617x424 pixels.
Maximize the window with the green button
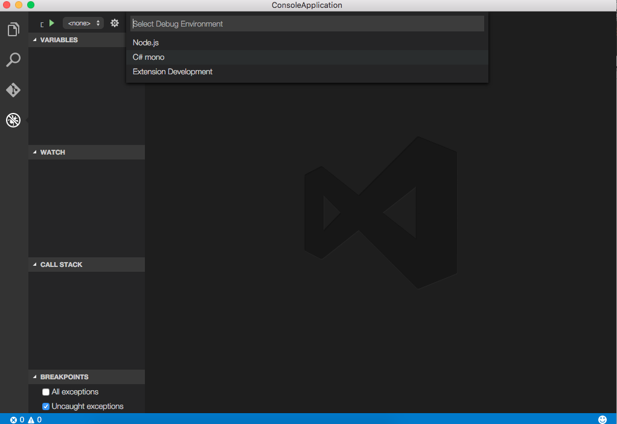[31, 5]
